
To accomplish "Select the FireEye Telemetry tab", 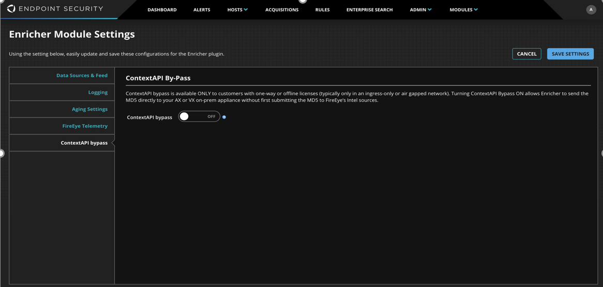I will 62,126.
